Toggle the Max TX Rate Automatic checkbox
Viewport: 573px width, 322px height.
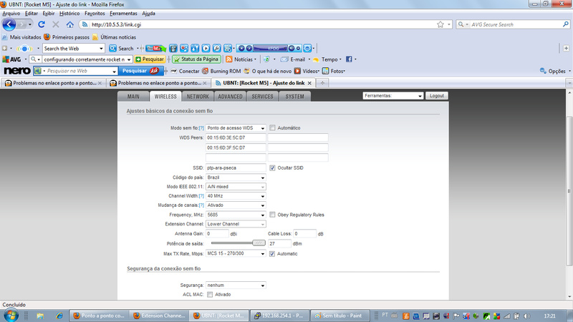272,253
